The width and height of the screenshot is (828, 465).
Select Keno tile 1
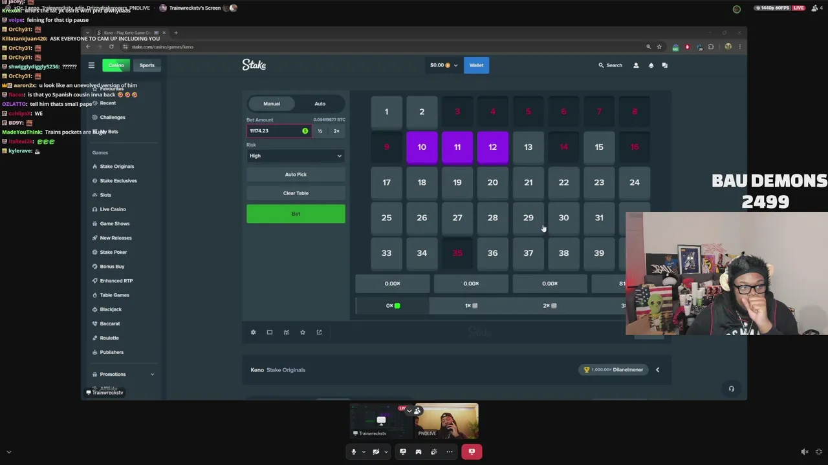pyautogui.click(x=386, y=112)
